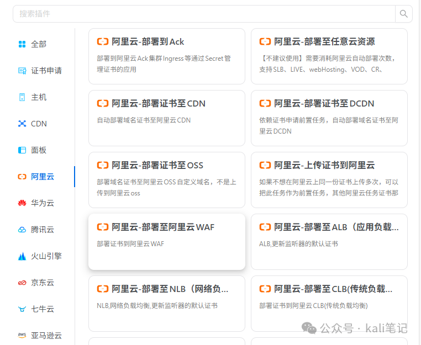
Task: Click the search magnifier icon
Action: [403, 14]
